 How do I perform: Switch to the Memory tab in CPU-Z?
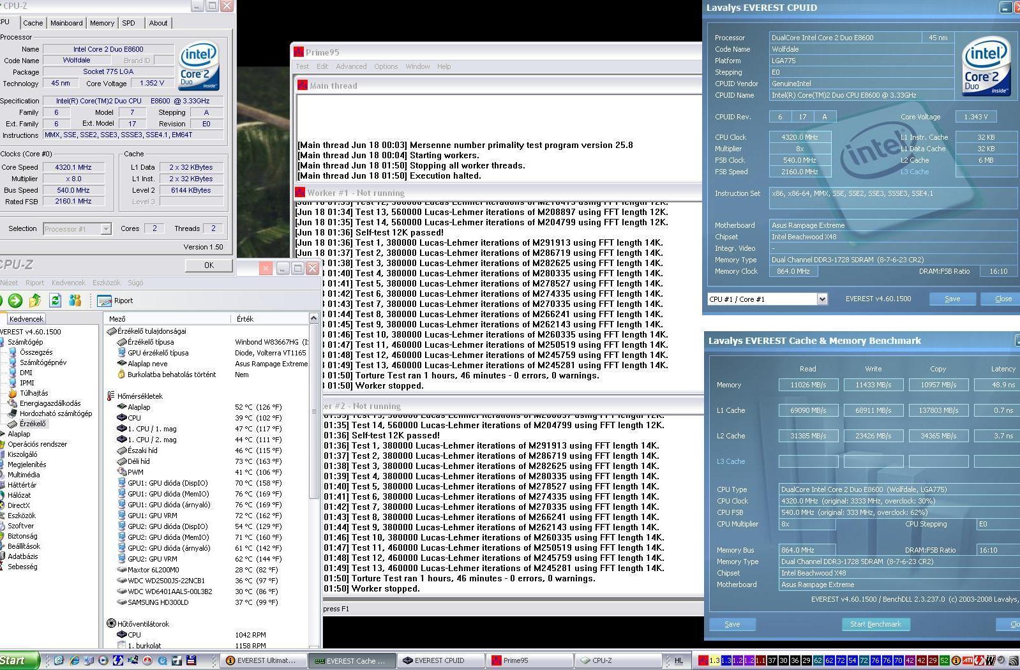[102, 23]
